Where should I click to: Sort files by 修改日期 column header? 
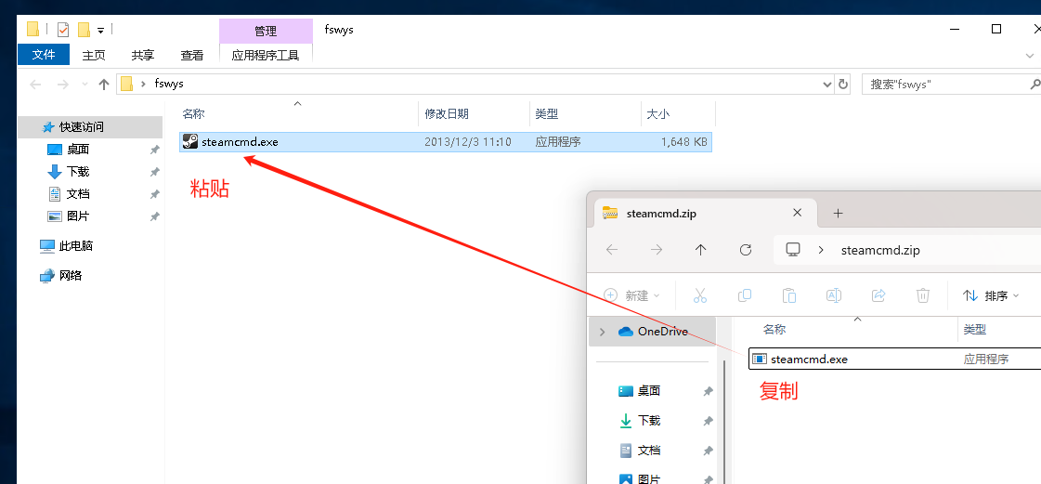point(447,113)
